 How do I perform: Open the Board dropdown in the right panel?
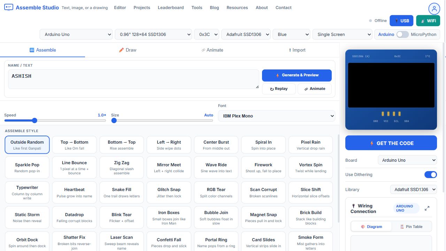(407, 160)
